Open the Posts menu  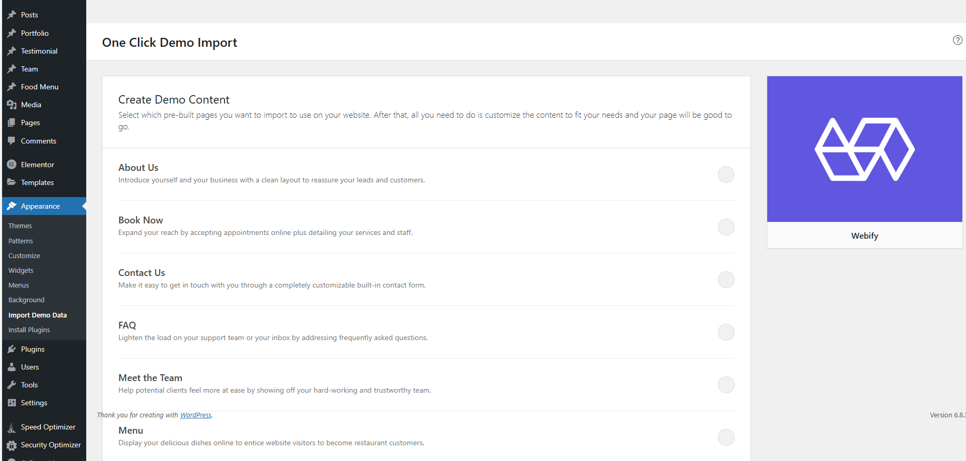(x=44, y=15)
